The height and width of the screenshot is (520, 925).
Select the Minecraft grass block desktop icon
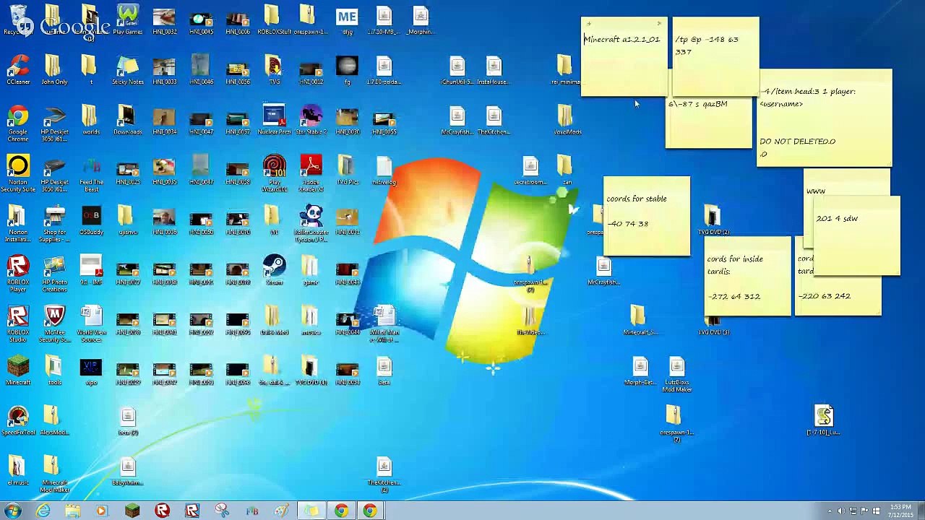click(x=18, y=368)
